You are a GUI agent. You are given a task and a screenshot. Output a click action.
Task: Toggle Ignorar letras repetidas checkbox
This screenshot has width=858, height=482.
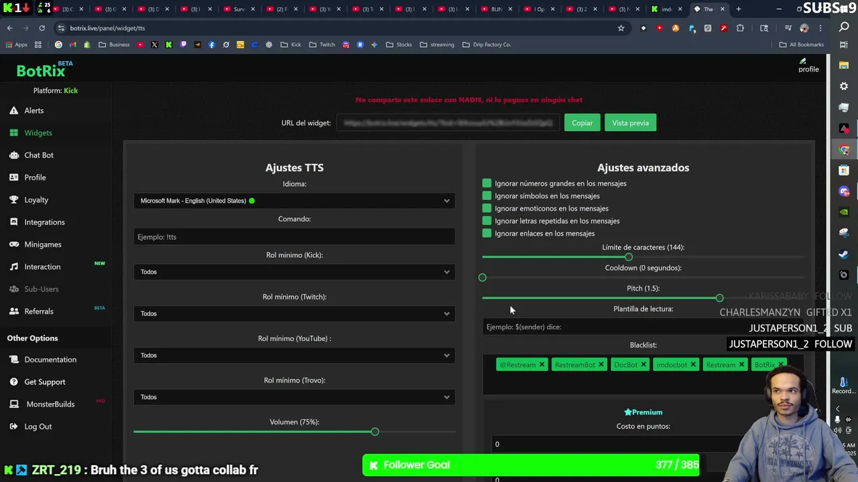(487, 220)
